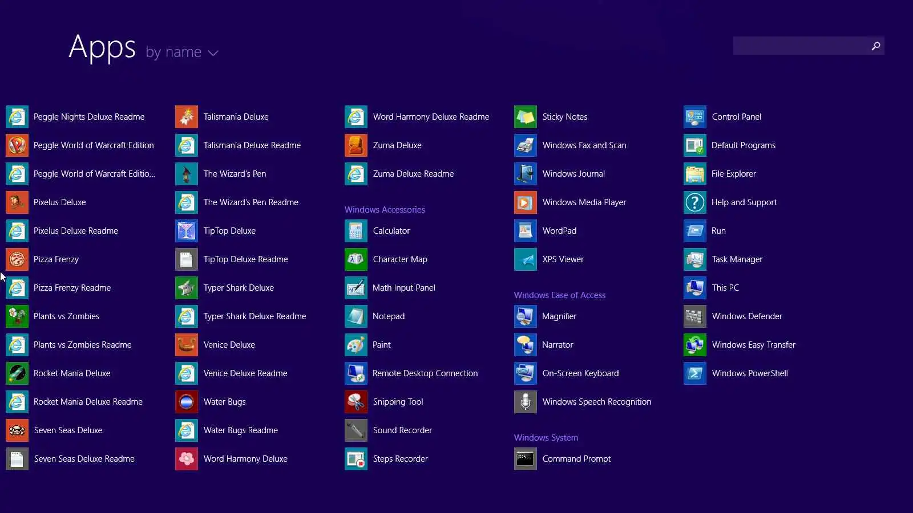Open 'The Wizard's Pen' text entry
Image resolution: width=913 pixels, height=513 pixels.
(x=235, y=174)
